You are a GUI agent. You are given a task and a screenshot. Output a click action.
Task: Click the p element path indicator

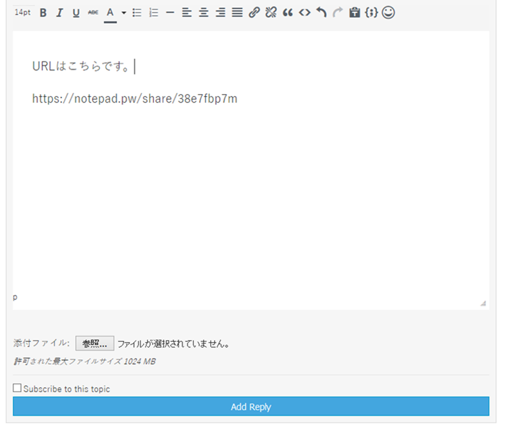(15, 296)
